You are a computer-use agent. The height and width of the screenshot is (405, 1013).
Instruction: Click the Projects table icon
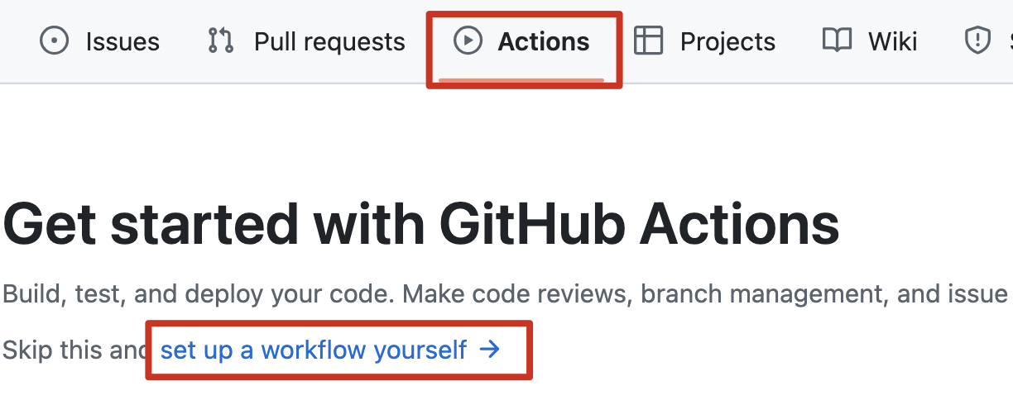tap(649, 41)
